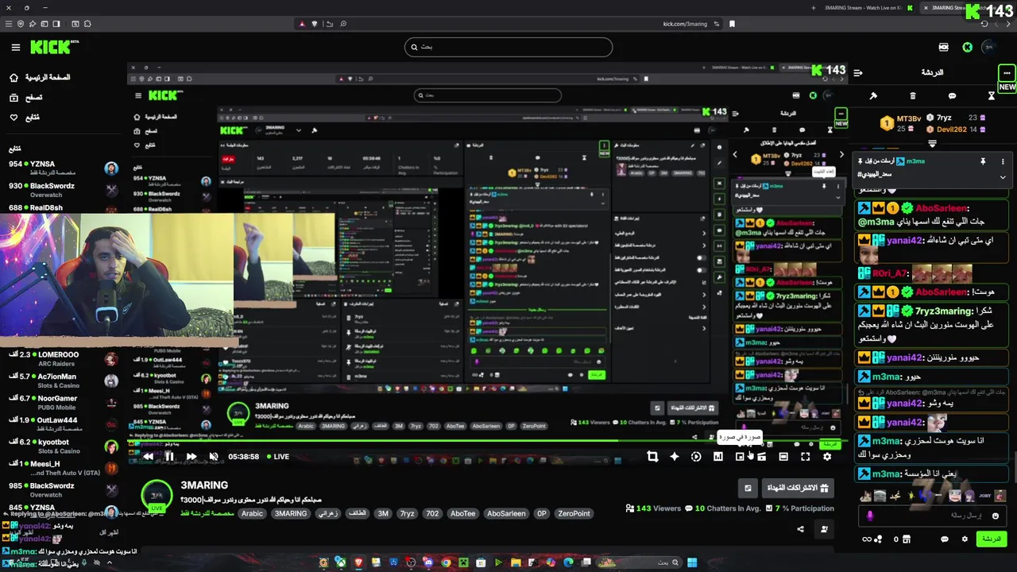Click the AboTee stream tag
Screen dimensions: 1017x572
tap(462, 514)
